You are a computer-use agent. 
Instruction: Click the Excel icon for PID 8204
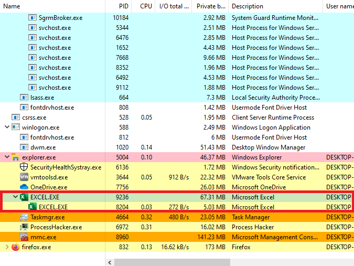tap(33, 207)
